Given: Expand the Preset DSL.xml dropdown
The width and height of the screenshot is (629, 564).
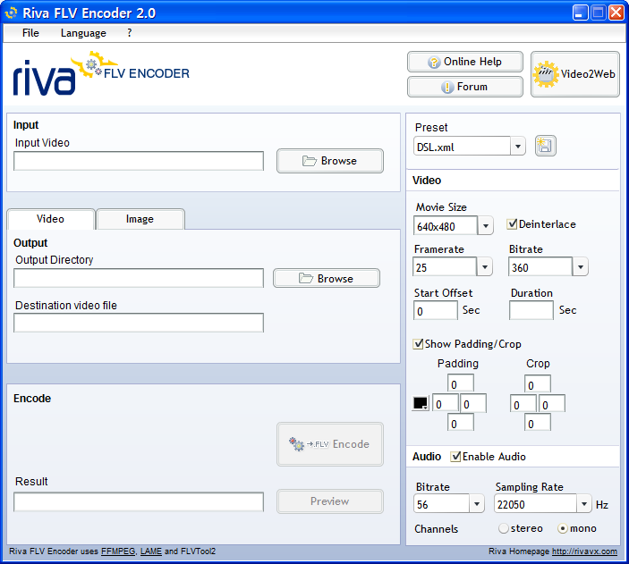Looking at the screenshot, I should pos(518,147).
